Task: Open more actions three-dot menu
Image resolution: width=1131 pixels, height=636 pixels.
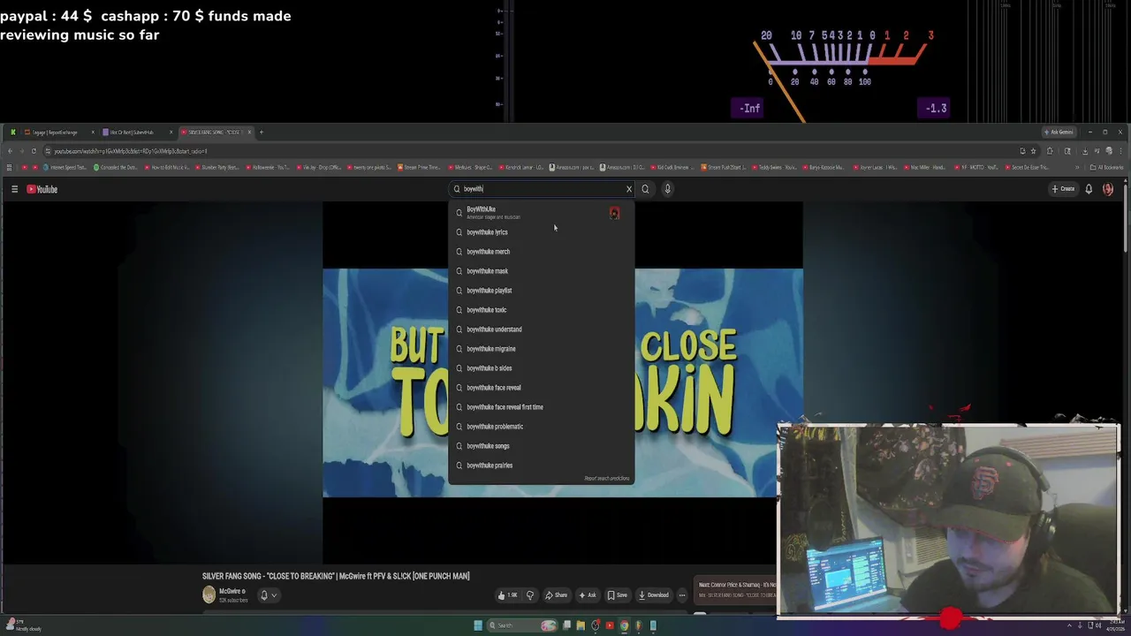Action: tap(682, 595)
